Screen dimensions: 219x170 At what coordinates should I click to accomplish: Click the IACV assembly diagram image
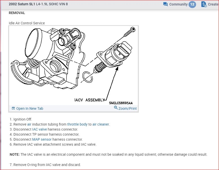click(74, 66)
